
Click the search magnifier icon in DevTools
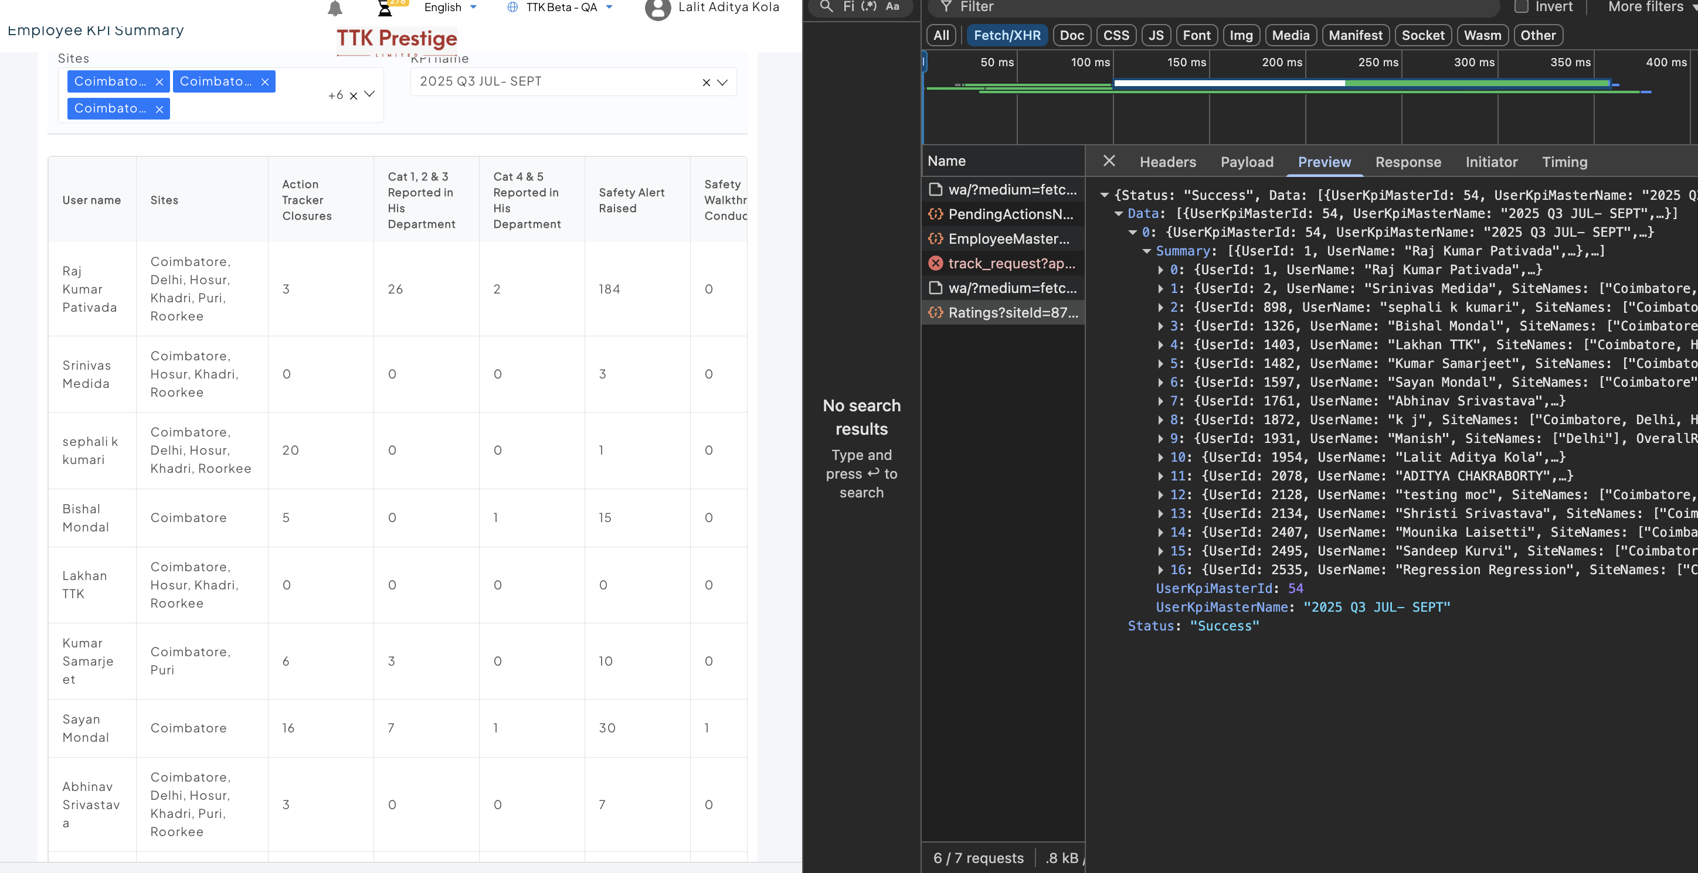click(826, 6)
